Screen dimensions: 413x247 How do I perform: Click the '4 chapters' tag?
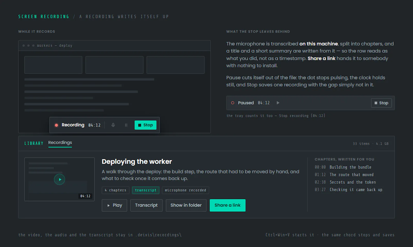(x=115, y=190)
